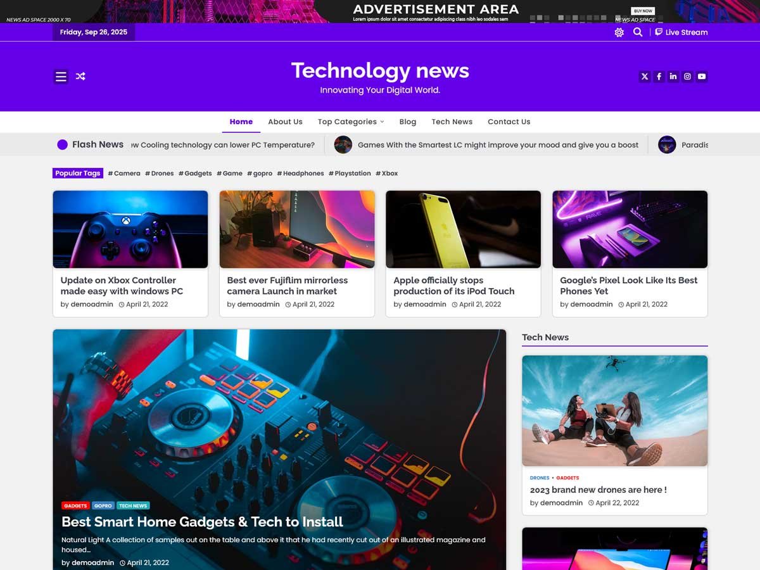Open the Instagram social icon
This screenshot has height=570, width=760.
(x=687, y=77)
